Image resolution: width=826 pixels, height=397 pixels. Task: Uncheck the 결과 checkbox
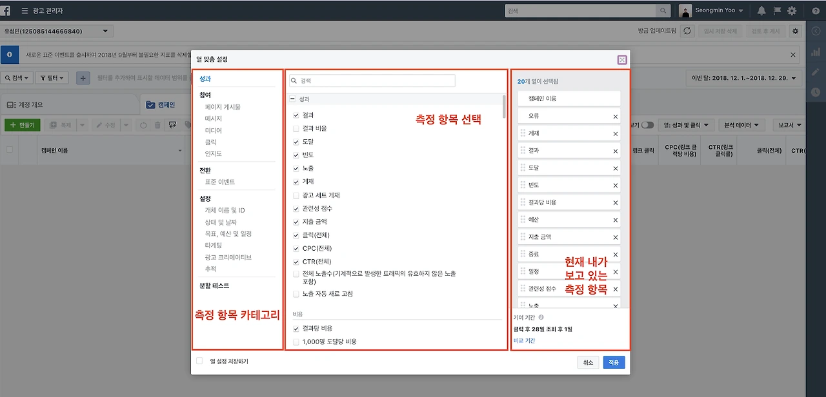[x=296, y=115]
